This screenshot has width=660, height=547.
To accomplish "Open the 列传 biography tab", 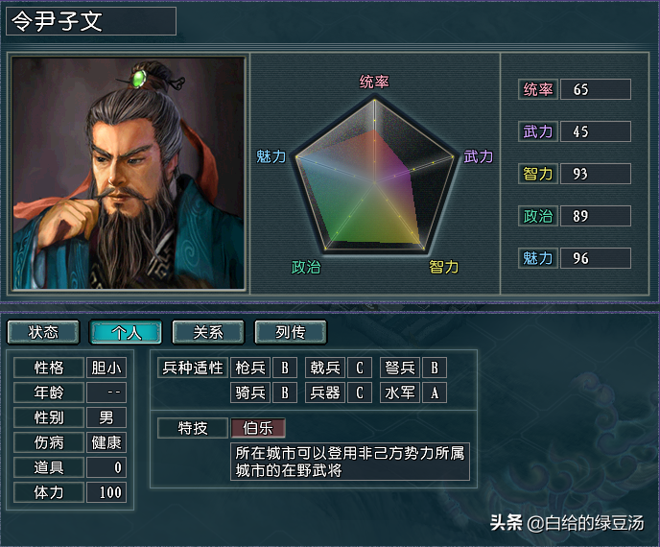I will point(291,332).
